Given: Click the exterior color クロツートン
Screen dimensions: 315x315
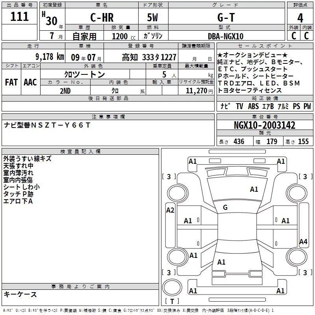Looking at the screenshot, I should pos(85,74).
